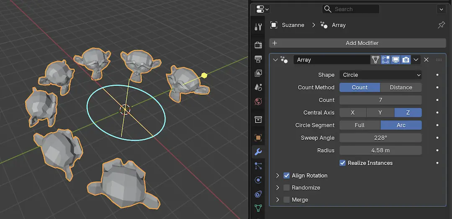
Task: Toggle modifier display in edit mode
Action: (385, 60)
